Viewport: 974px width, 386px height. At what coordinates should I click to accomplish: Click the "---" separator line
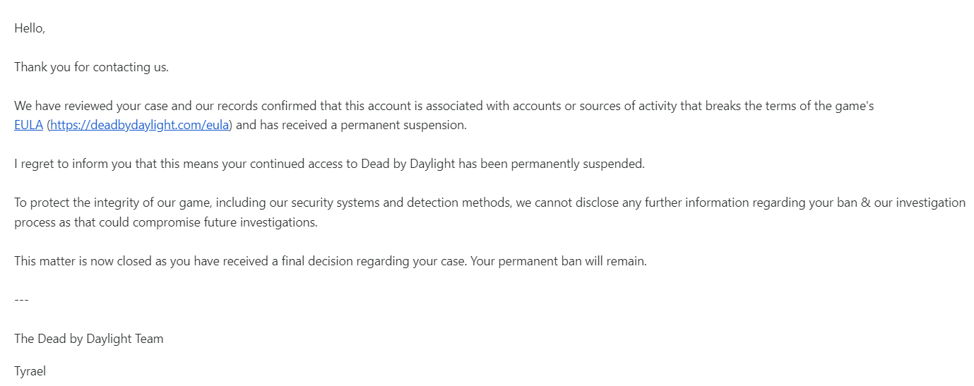[21, 300]
